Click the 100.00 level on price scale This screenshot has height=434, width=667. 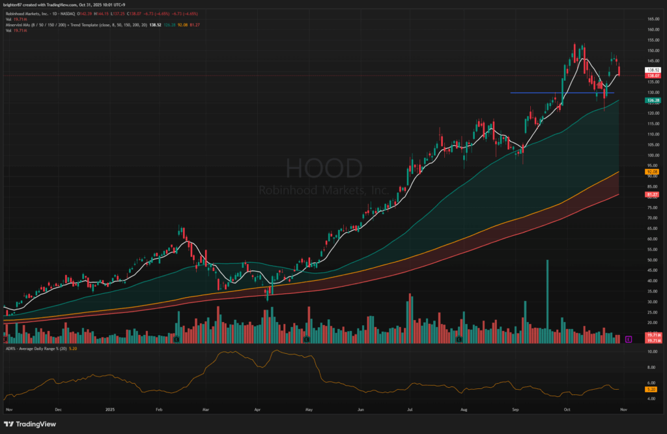click(x=652, y=155)
